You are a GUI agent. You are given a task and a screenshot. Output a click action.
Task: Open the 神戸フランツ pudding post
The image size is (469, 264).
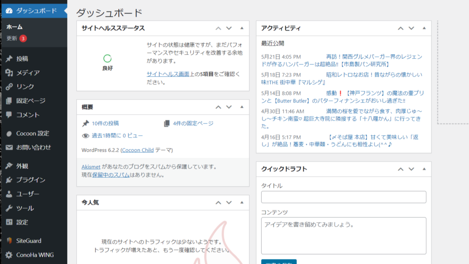click(343, 97)
